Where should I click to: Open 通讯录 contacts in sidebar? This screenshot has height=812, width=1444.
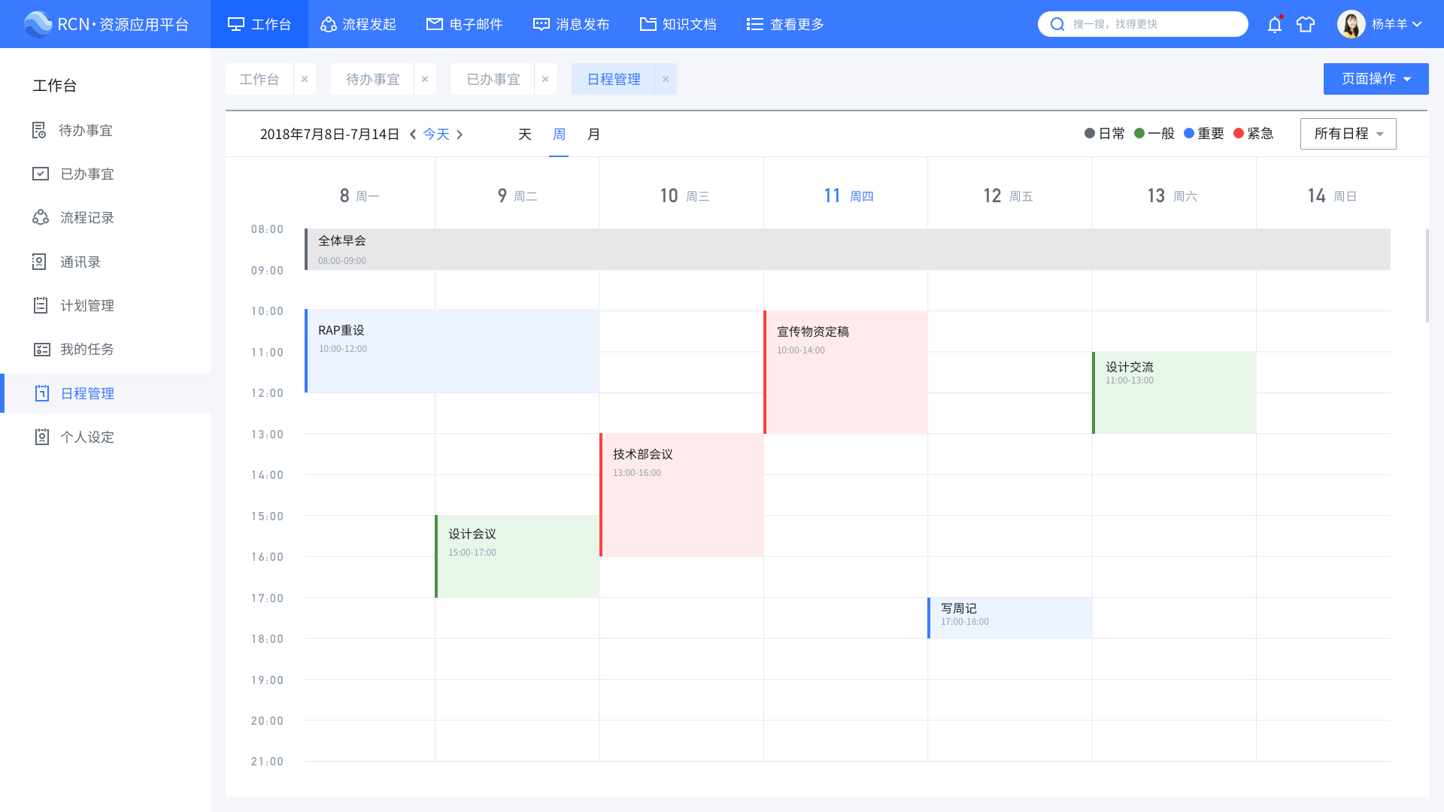80,262
